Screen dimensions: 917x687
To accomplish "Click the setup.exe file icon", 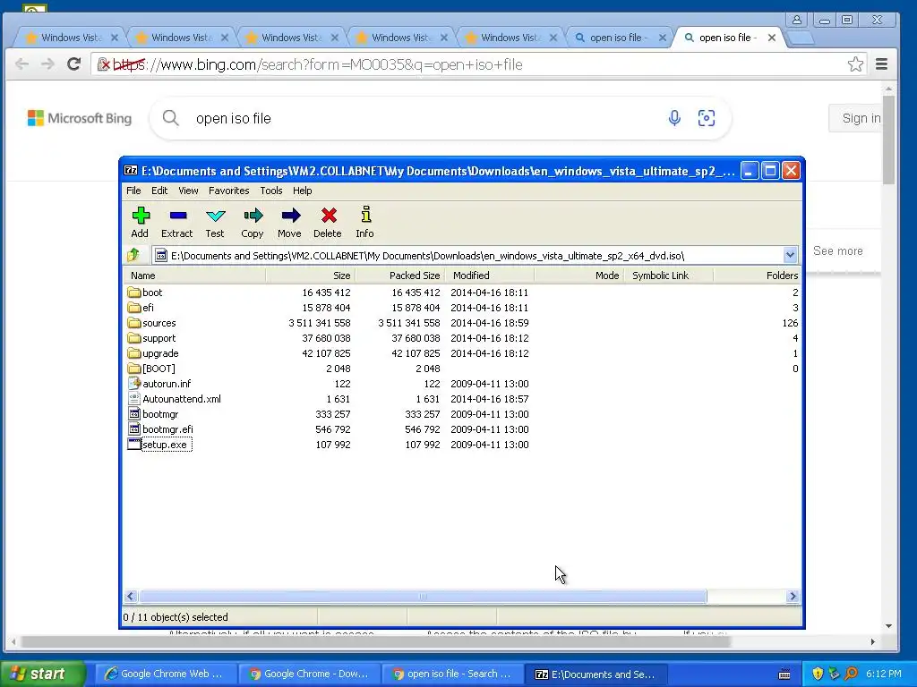I will coord(134,444).
